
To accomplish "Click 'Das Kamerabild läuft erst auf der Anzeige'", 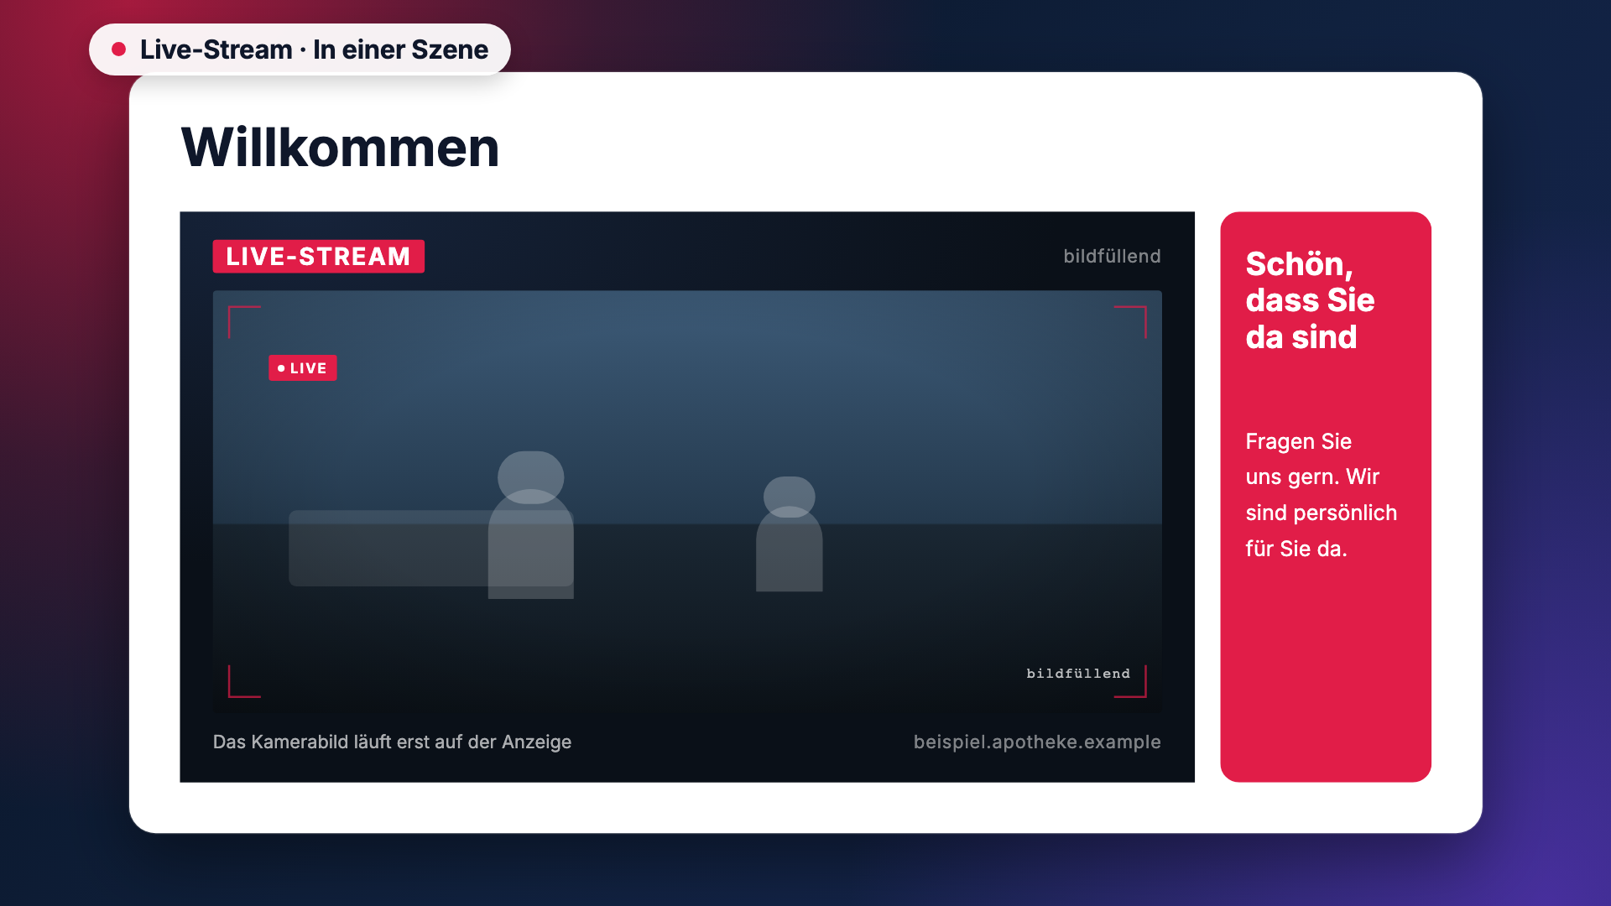I will (392, 742).
